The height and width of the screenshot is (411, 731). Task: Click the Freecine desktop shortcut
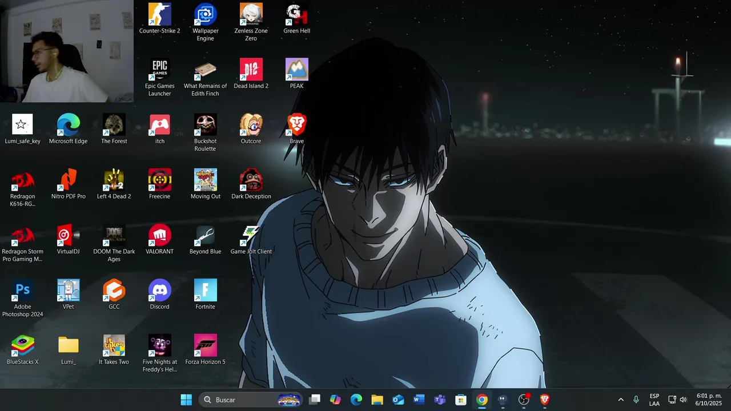coord(160,184)
